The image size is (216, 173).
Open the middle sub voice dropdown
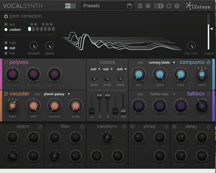tap(108, 69)
